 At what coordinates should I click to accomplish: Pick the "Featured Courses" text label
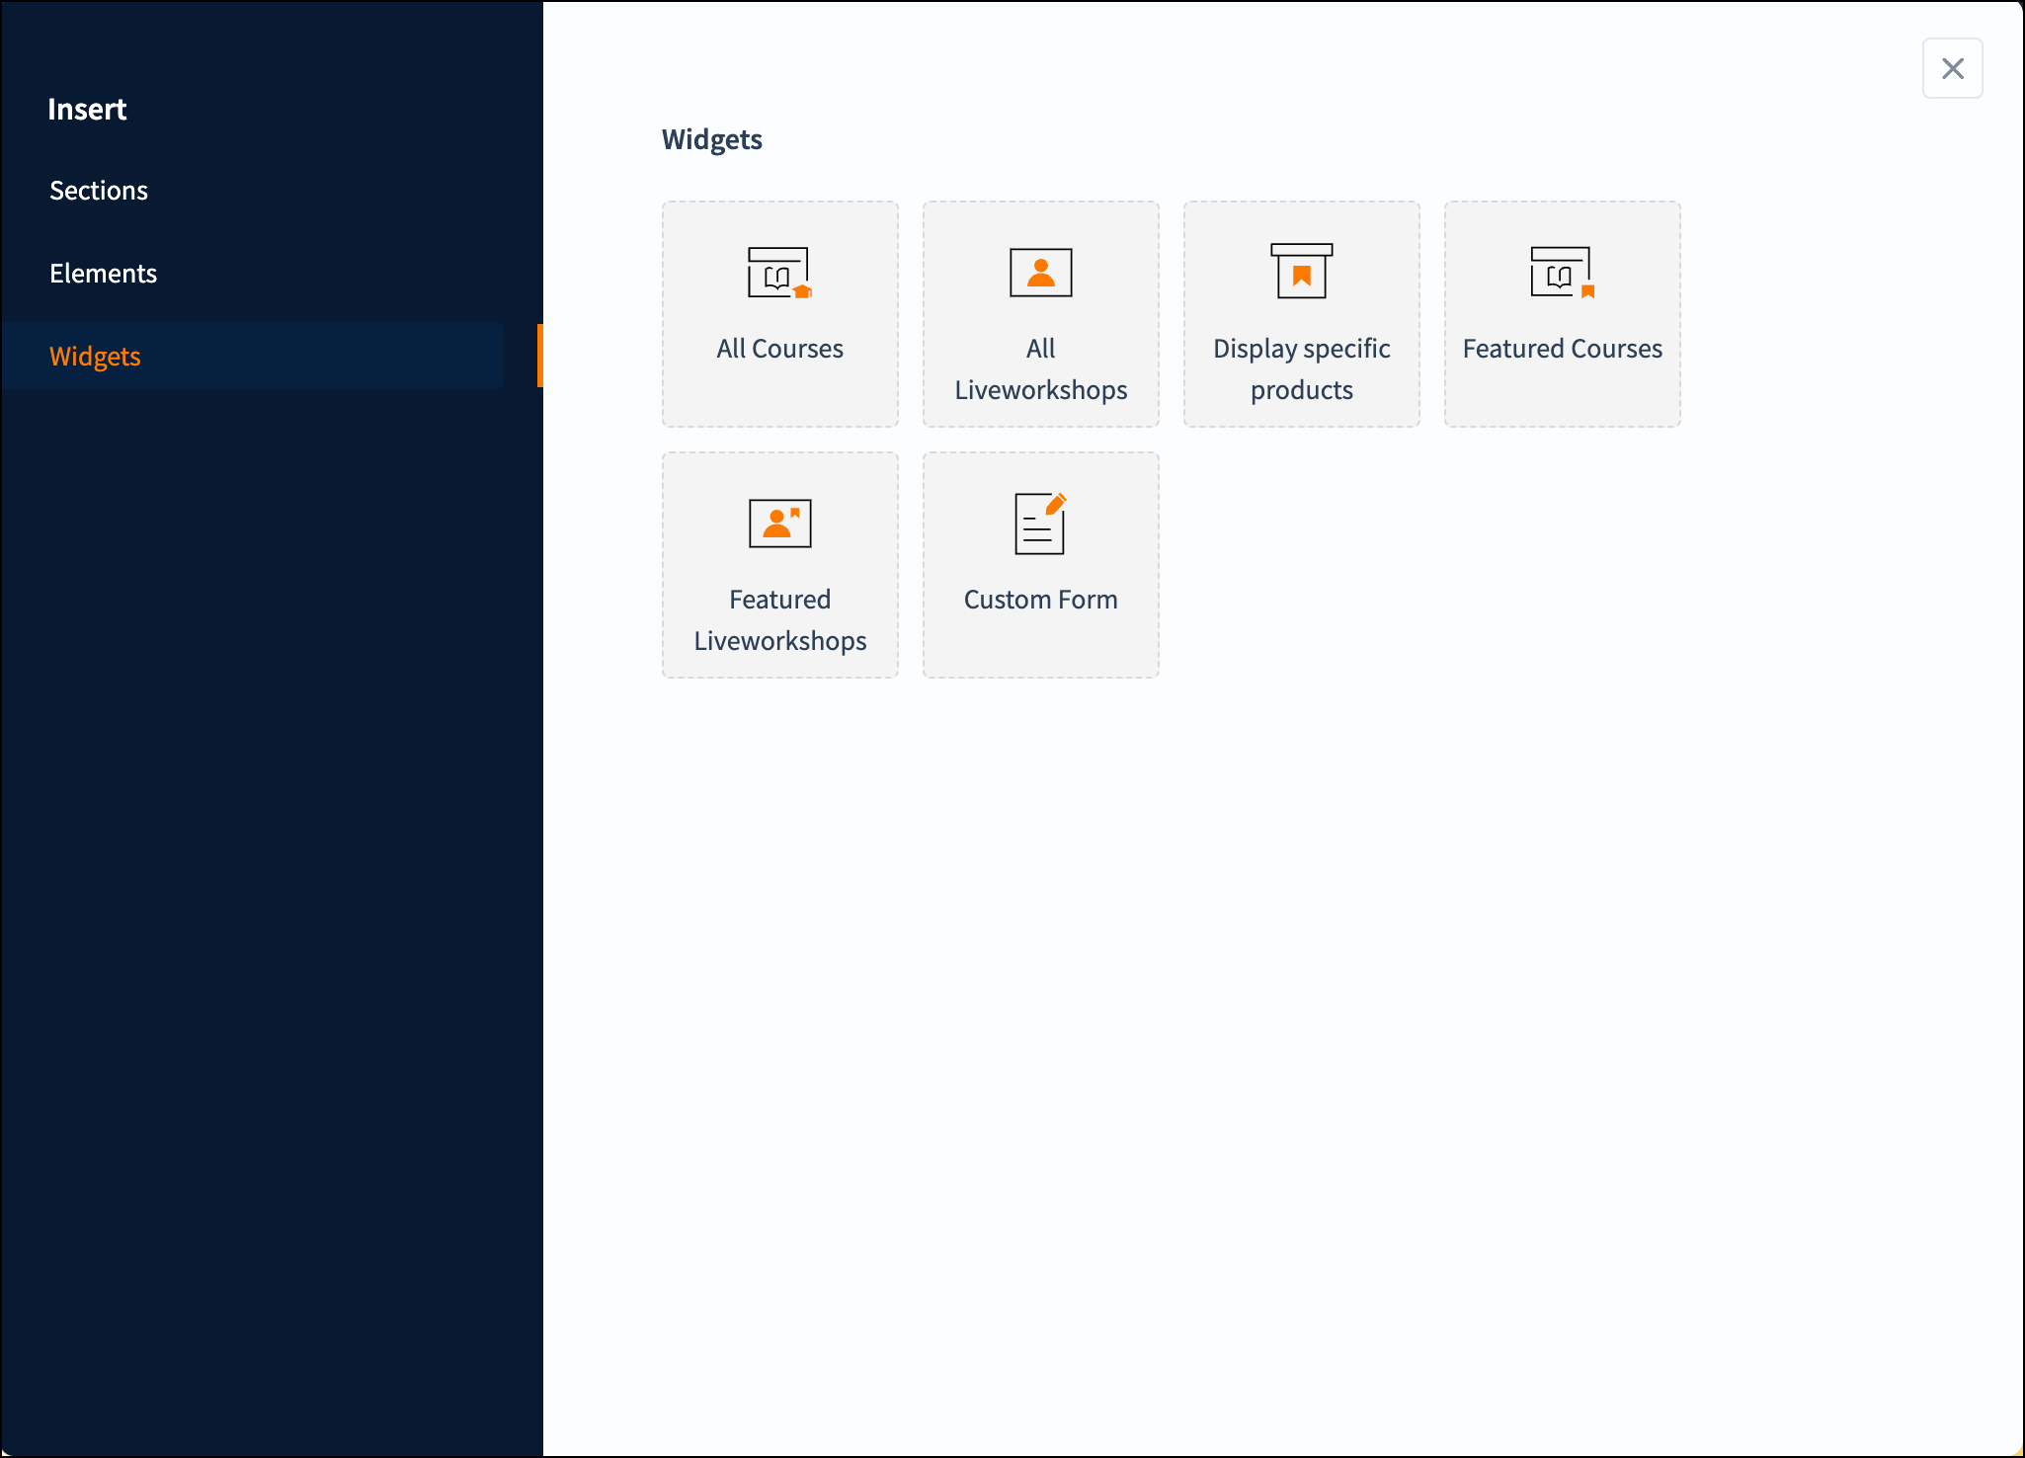[1562, 349]
